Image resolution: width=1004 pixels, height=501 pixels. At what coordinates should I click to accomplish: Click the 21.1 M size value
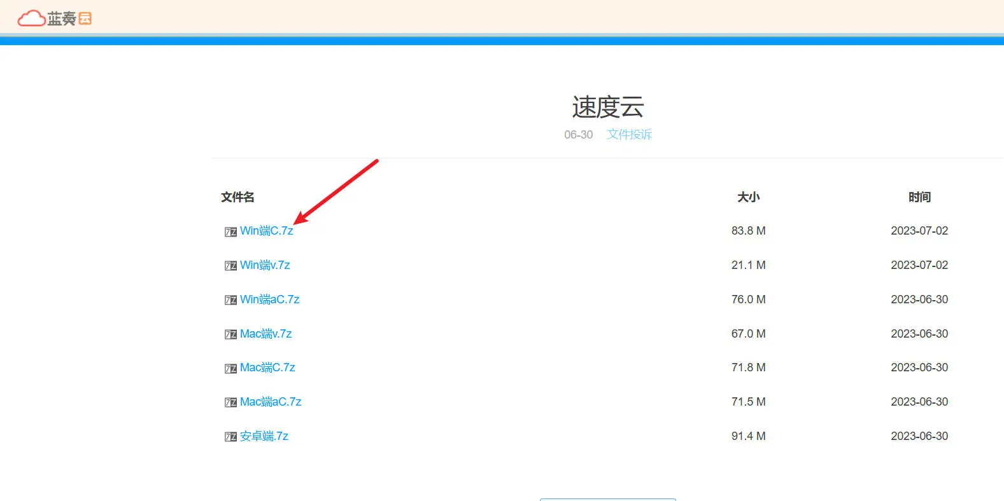(749, 265)
